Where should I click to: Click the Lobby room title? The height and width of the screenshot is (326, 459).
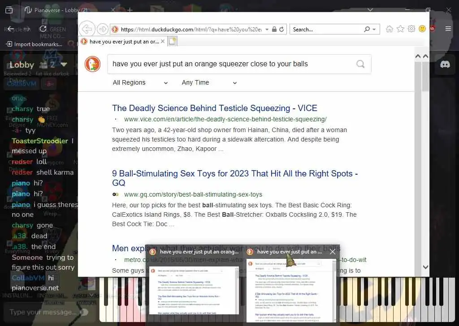22,64
